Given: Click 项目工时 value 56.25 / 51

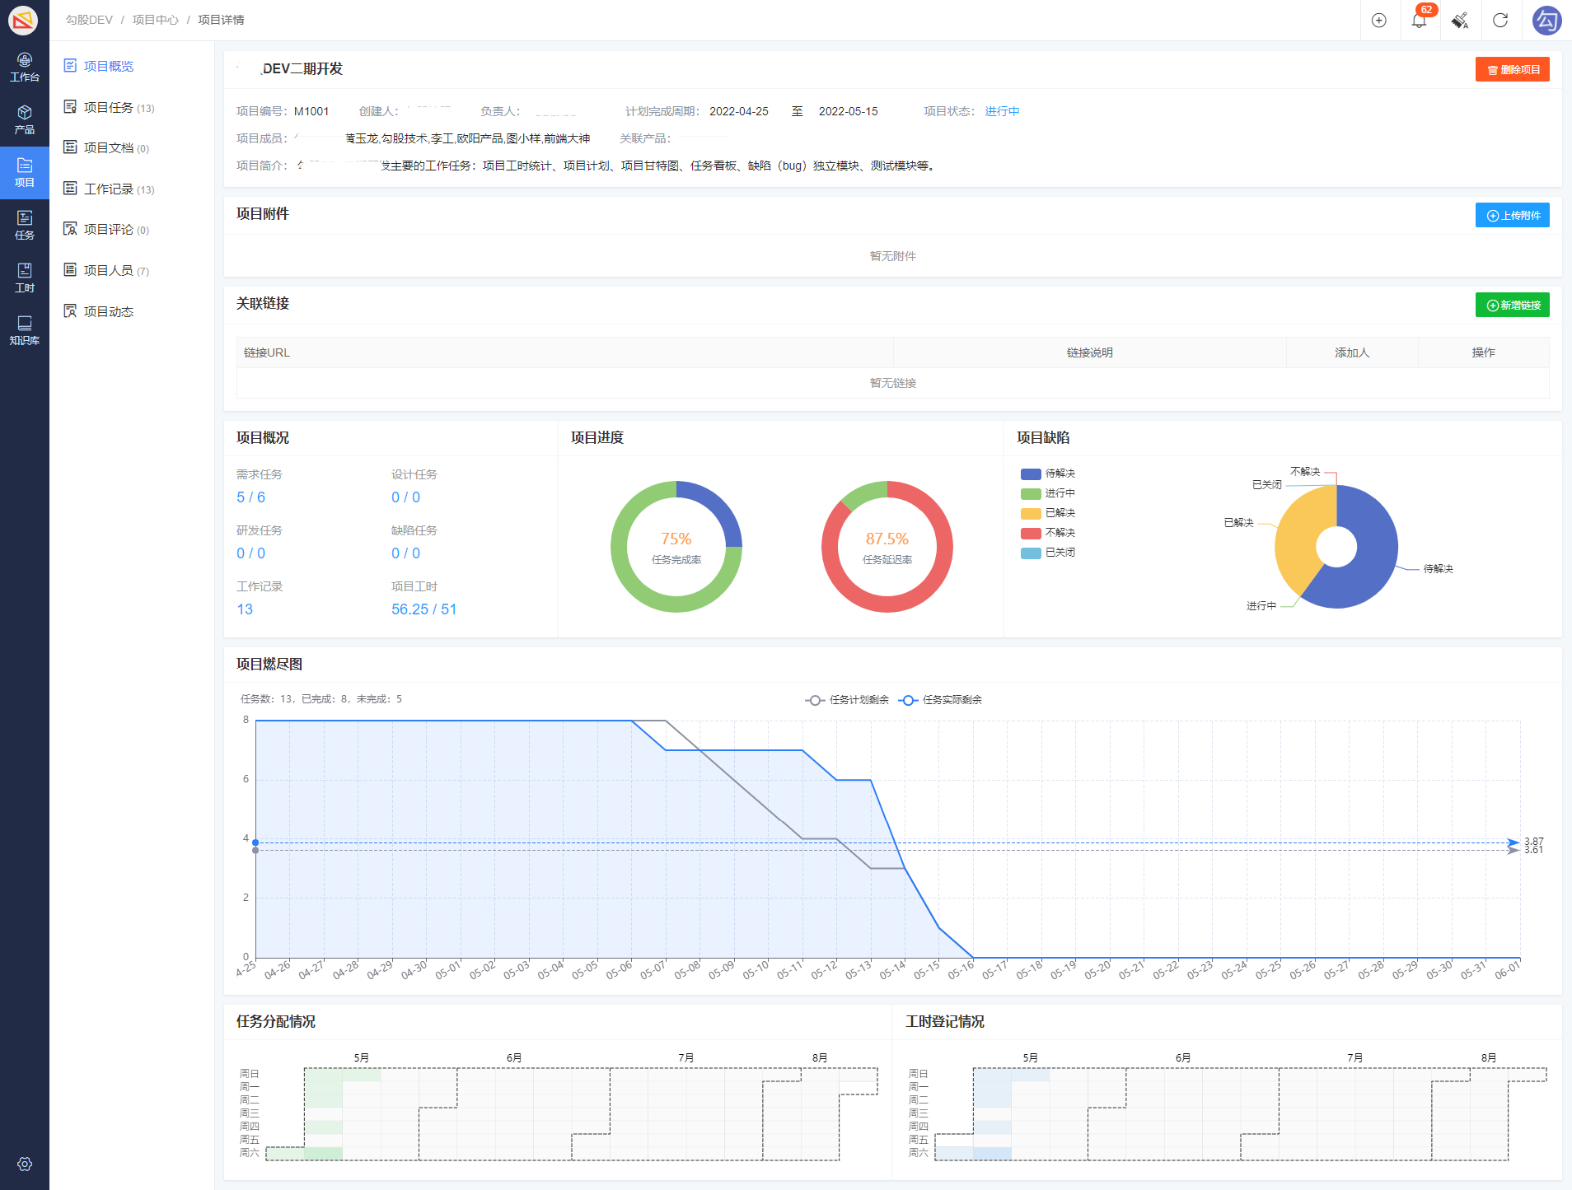Looking at the screenshot, I should pos(423,609).
